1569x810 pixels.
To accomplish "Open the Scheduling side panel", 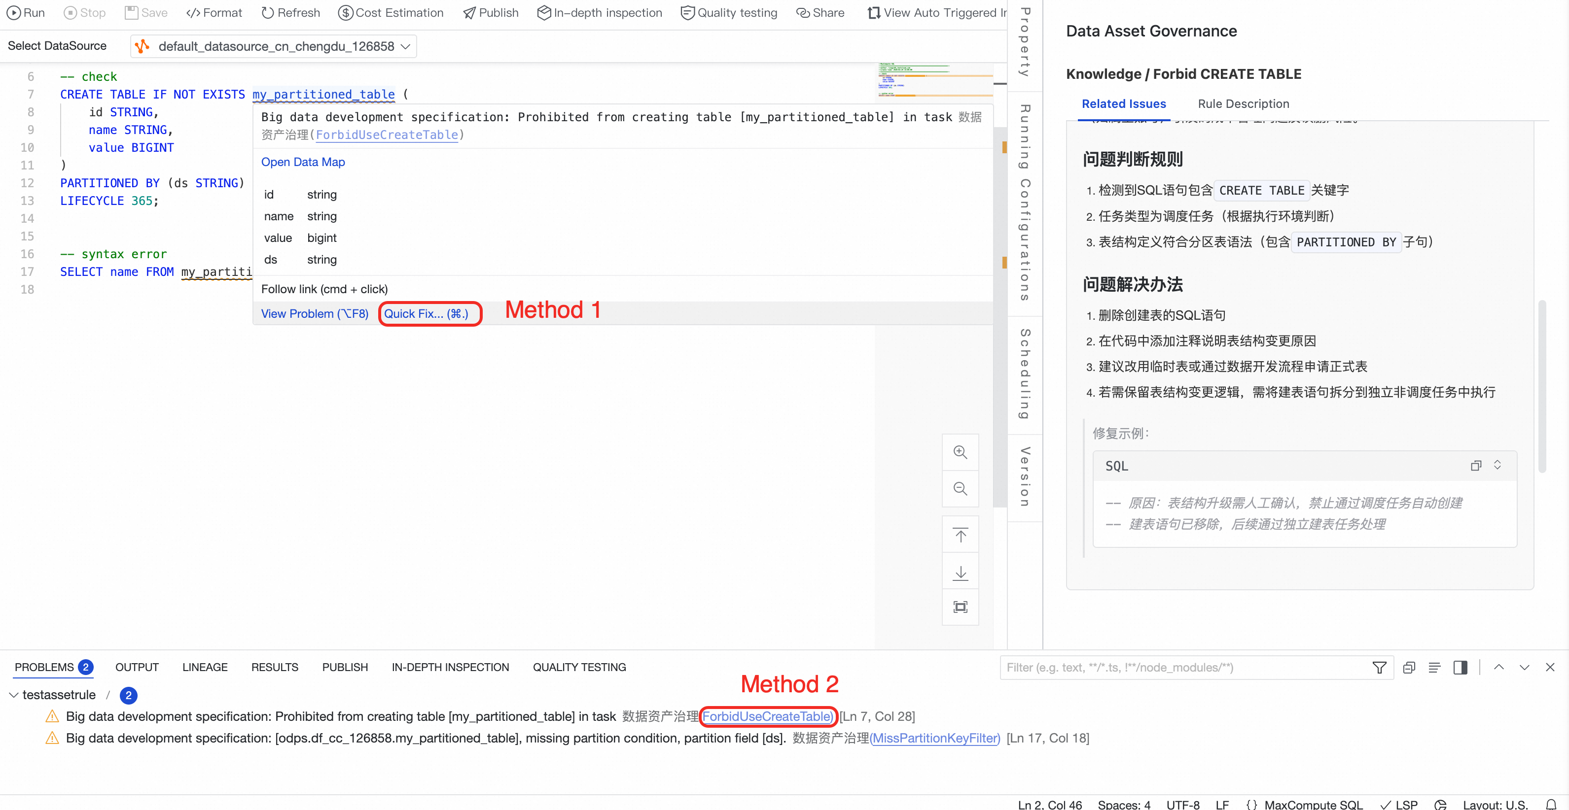I will (1025, 374).
